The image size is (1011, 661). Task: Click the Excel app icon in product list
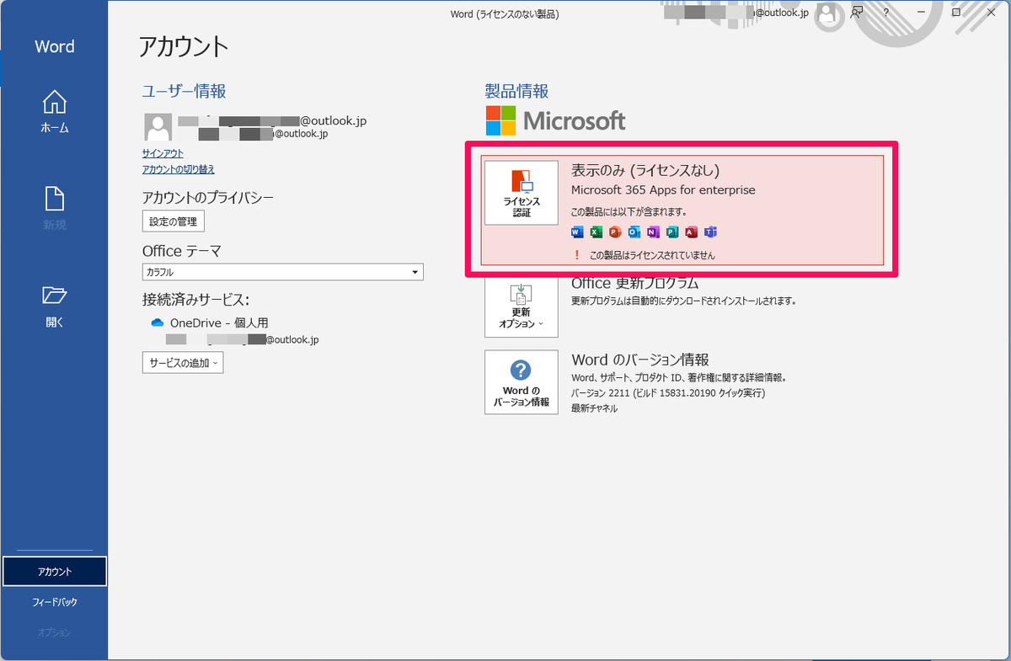tap(596, 232)
